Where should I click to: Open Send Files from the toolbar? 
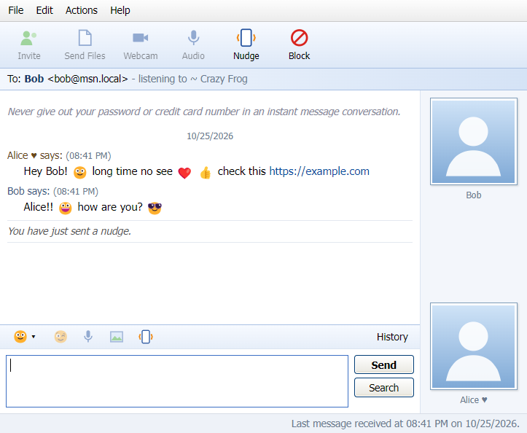[85, 45]
